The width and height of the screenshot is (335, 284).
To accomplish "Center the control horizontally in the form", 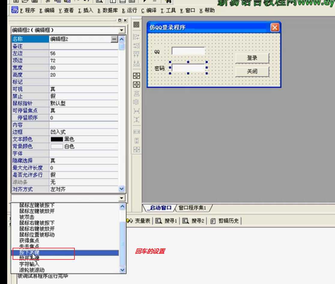I will (x=136, y=76).
